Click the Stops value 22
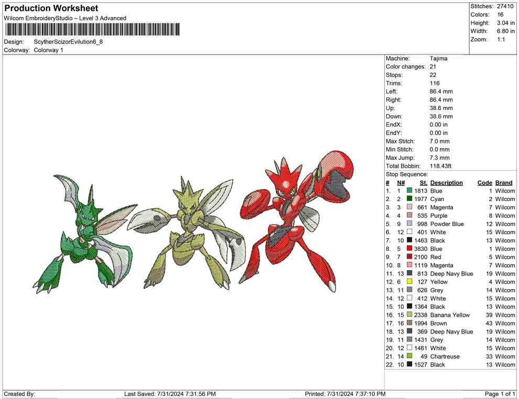 433,75
